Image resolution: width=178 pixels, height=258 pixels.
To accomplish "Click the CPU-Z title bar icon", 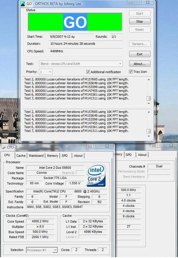I will (3, 147).
